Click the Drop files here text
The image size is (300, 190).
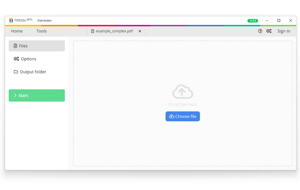[x=183, y=104]
